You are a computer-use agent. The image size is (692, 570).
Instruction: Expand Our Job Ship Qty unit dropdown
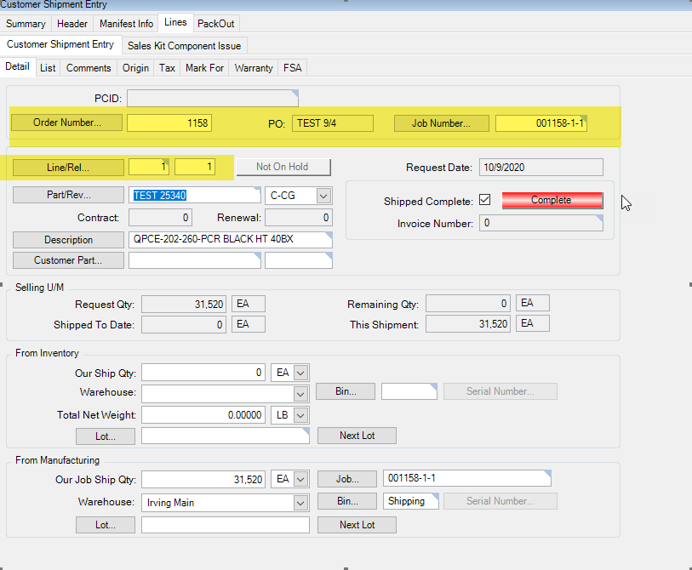coord(300,479)
